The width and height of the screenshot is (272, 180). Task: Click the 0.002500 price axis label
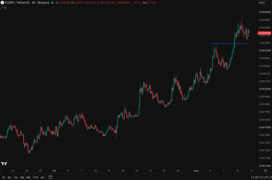coord(265,50)
